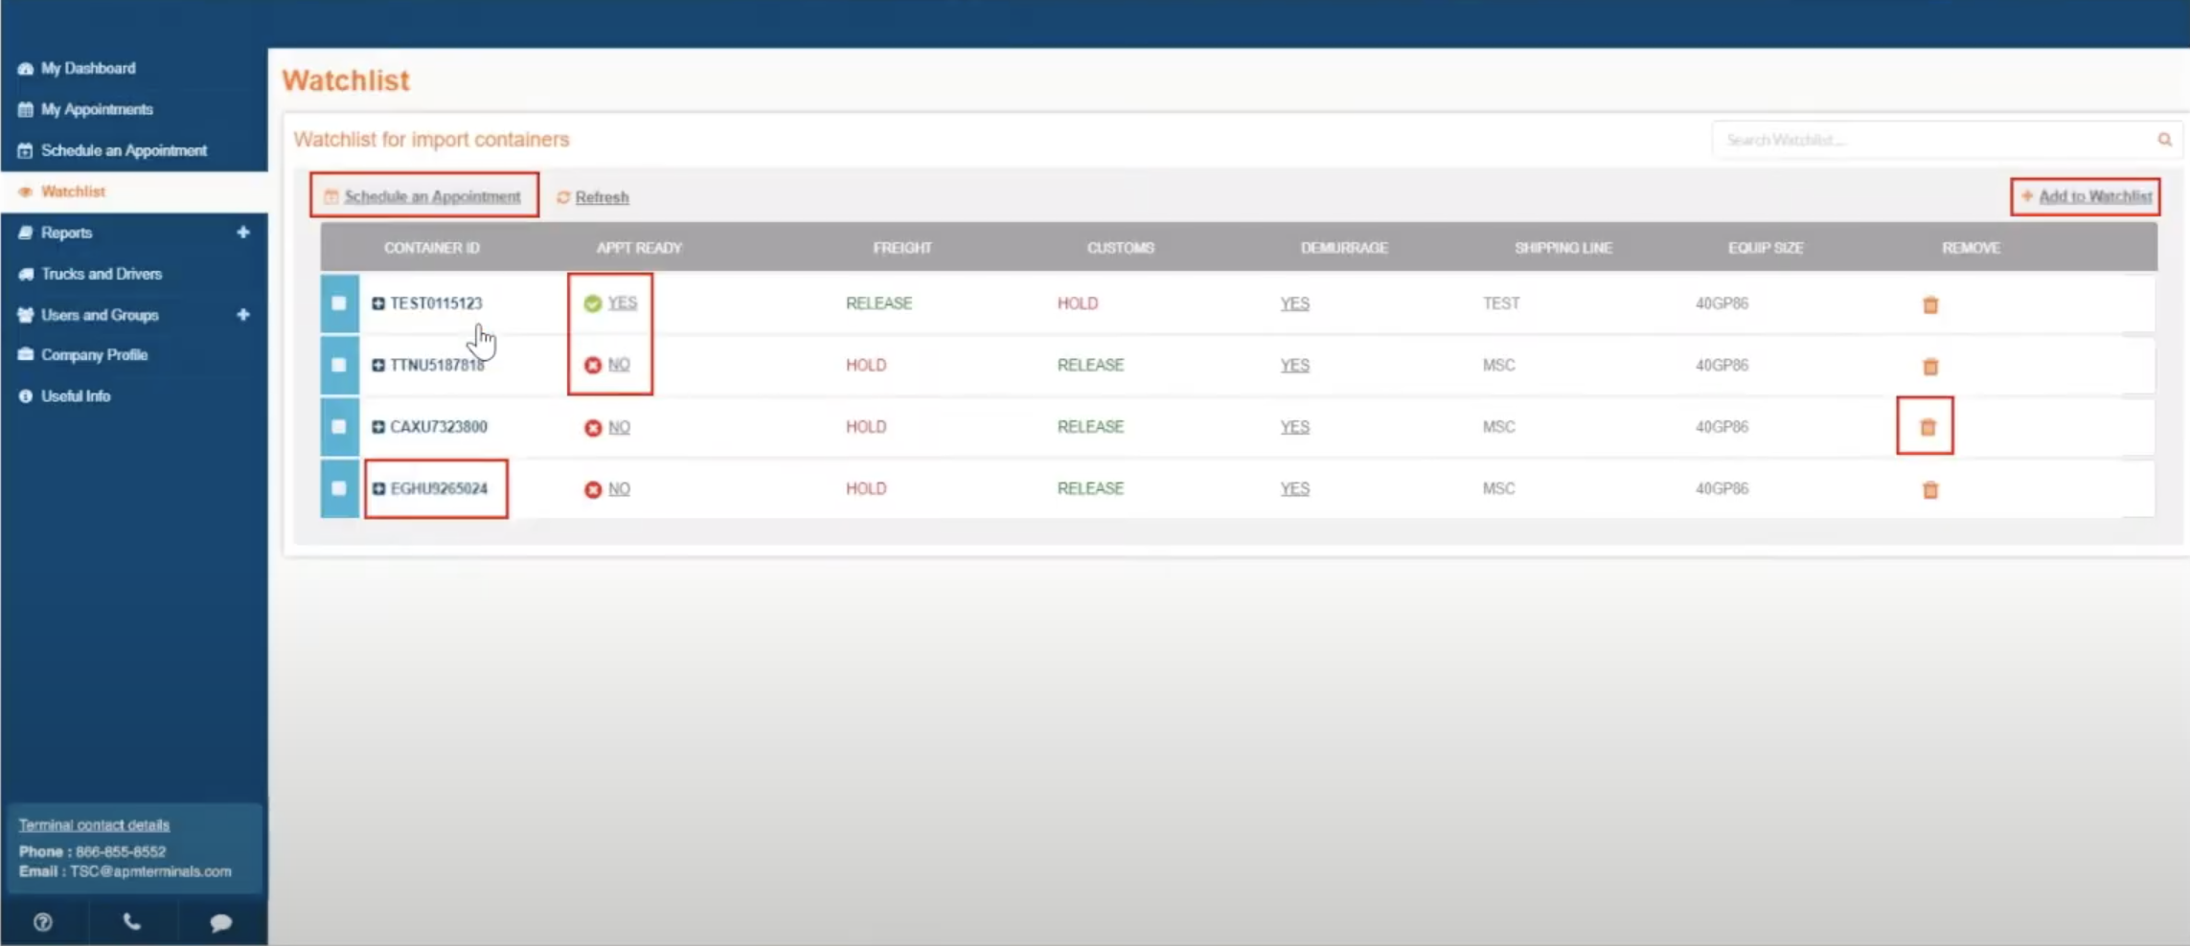2190x946 pixels.
Task: Click Add to Watchlist button
Action: (2087, 196)
